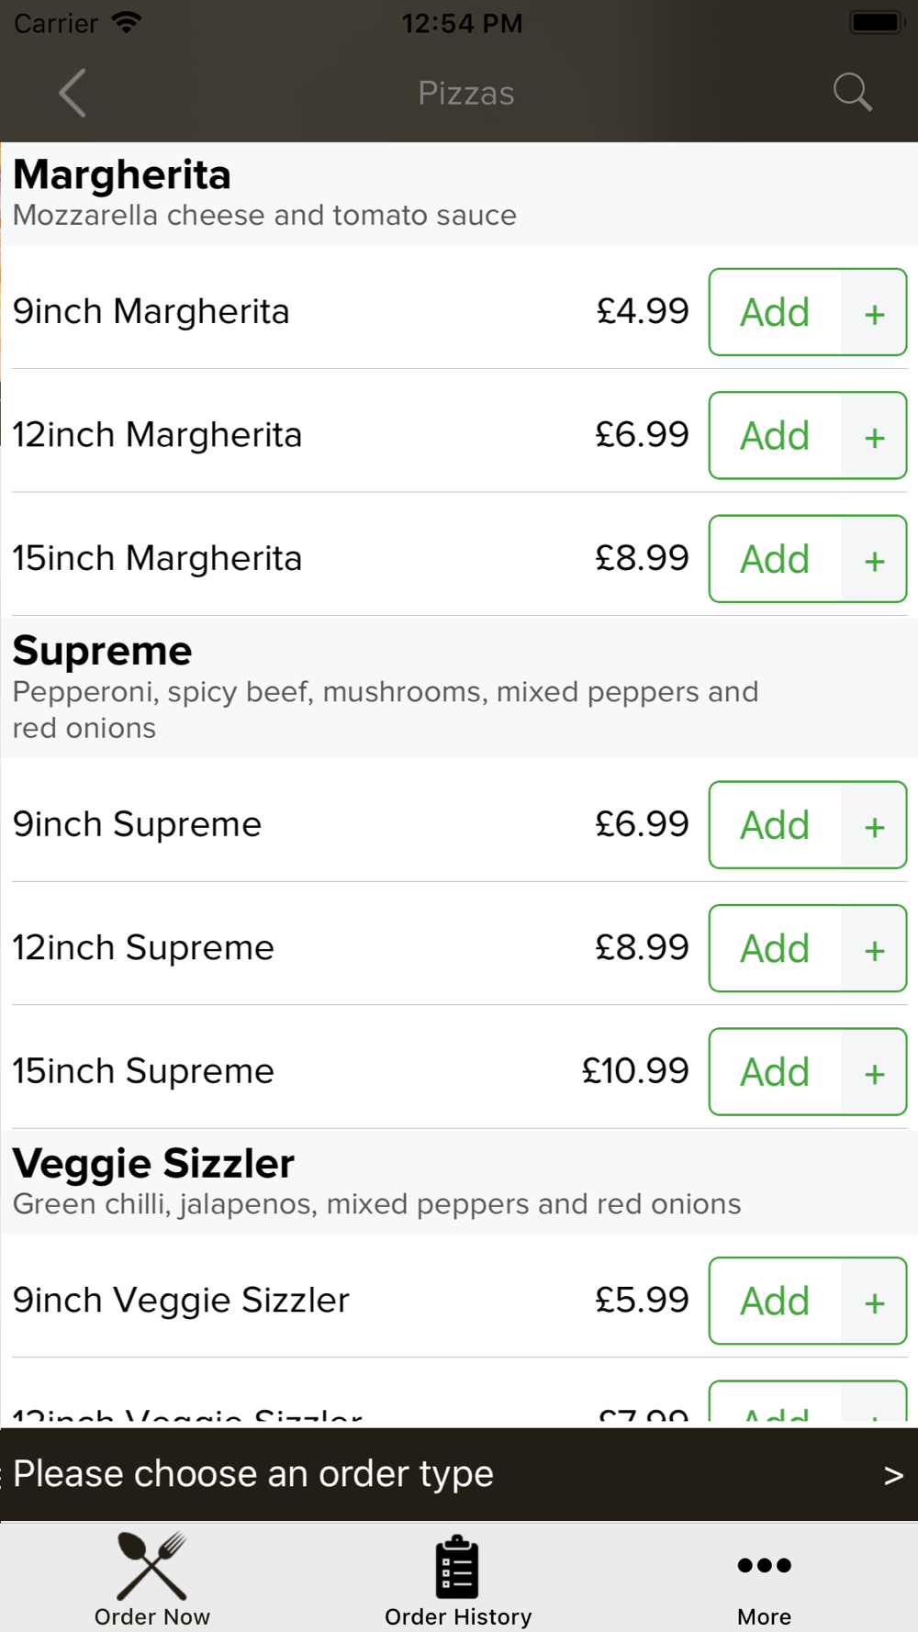Tap plus icon for 12inch Supreme
918x1632 pixels.
874,948
